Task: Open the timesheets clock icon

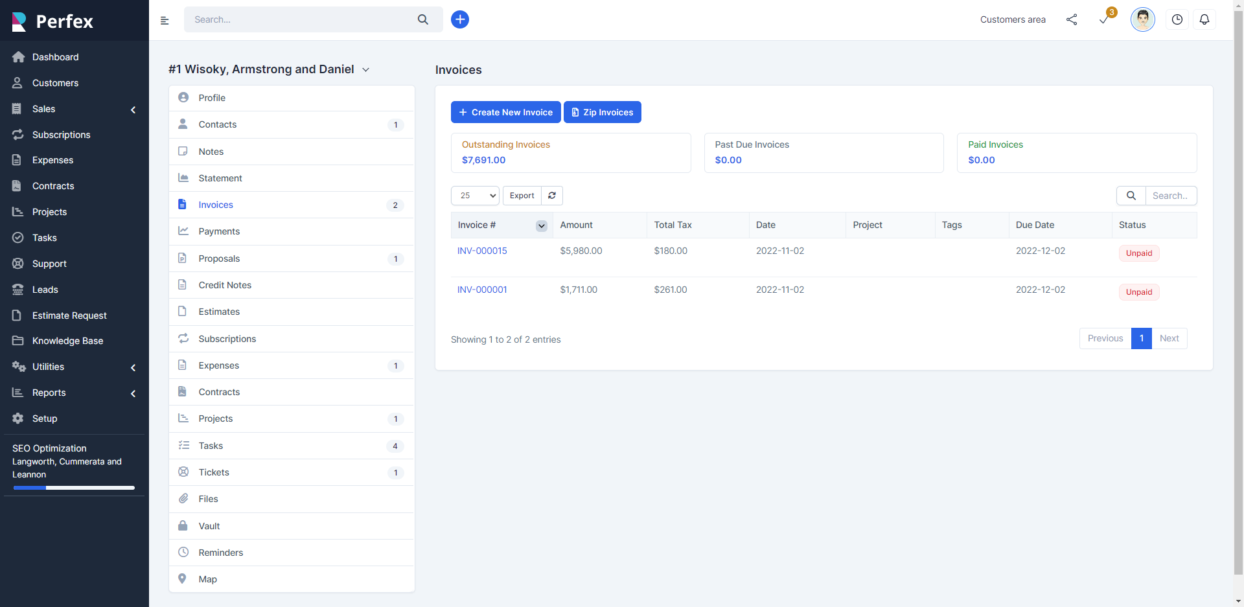Action: (1177, 19)
